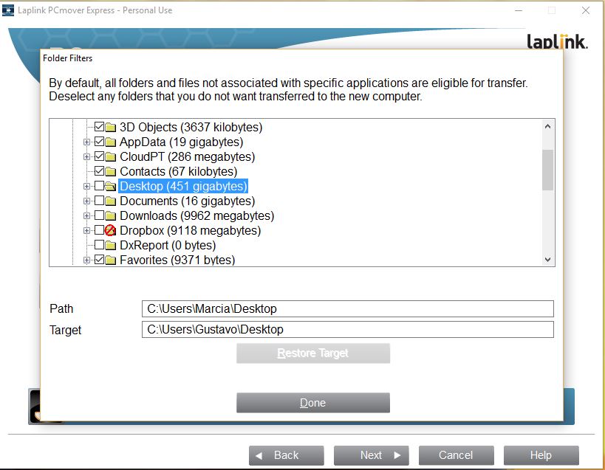Select the 3D Objects (3637 kilobytes) row
605x470 pixels.
[191, 127]
